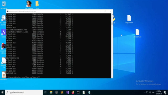Image resolution: width=168 pixels, height=95 pixels.
Task: Click the cmd window vertical scrollbar thumb
Action: pos(112,23)
